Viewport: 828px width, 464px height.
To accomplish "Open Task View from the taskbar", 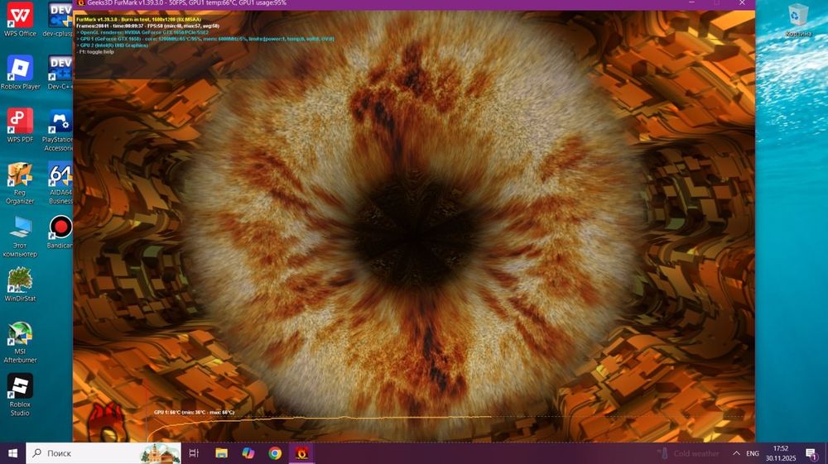I will click(x=194, y=453).
